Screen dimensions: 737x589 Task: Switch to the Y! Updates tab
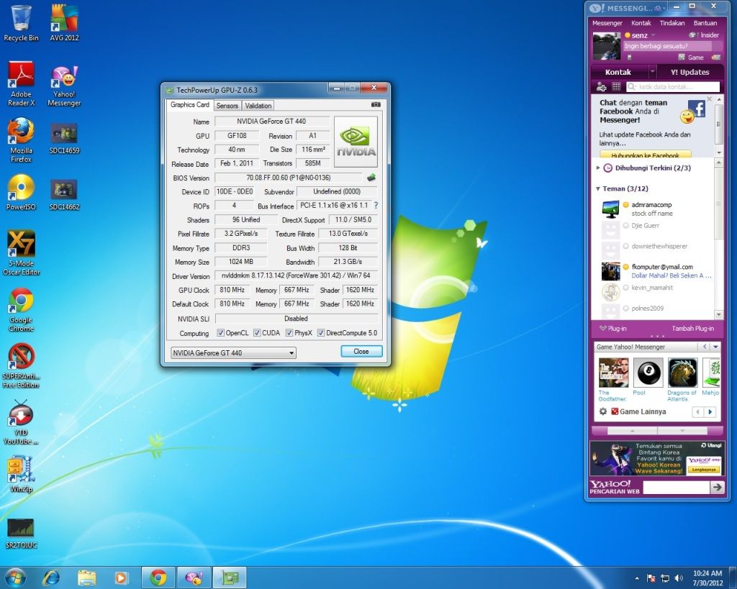click(689, 72)
